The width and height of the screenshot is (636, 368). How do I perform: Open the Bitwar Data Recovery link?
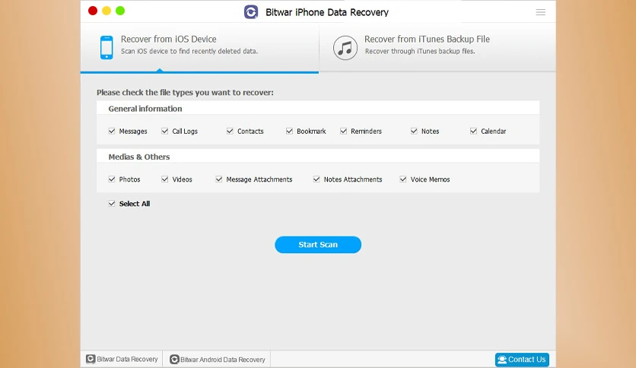point(122,359)
